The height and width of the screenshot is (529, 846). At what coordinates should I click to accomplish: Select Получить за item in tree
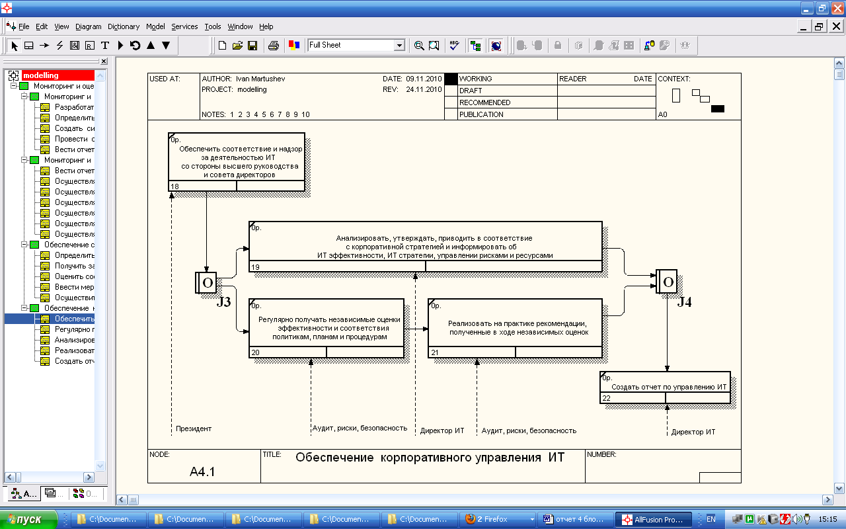tap(74, 266)
